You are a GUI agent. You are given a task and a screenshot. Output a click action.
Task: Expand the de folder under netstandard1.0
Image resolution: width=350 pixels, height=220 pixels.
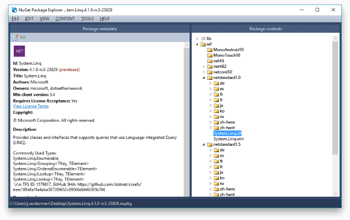tap(211, 83)
